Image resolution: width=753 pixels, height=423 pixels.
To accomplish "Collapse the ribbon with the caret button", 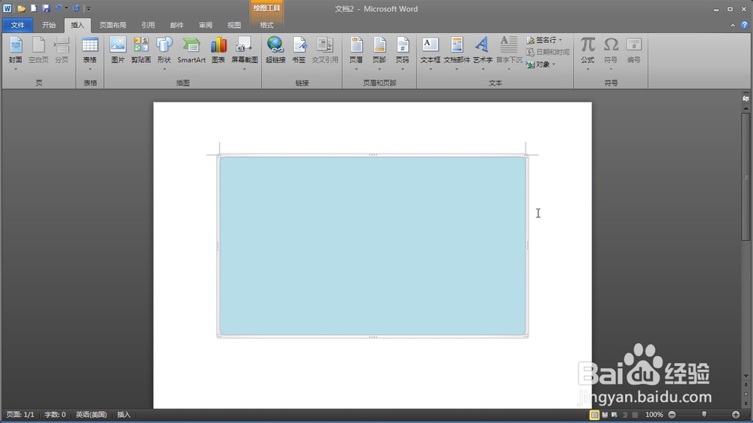I will [733, 25].
